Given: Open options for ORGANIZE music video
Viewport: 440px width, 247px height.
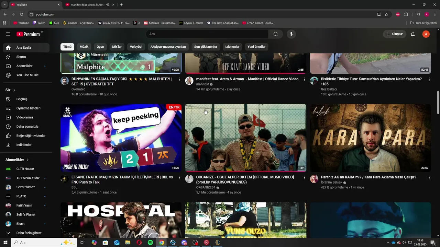Looking at the screenshot, I should [x=304, y=177].
